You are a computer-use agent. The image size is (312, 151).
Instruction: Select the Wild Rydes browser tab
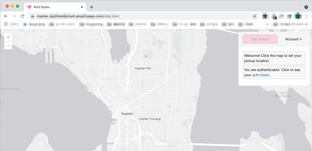pos(55,7)
